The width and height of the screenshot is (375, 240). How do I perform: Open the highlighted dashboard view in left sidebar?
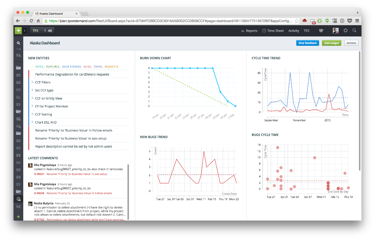click(18, 199)
